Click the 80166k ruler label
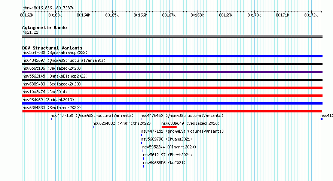This screenshot has width=333, height=181. 140,15
